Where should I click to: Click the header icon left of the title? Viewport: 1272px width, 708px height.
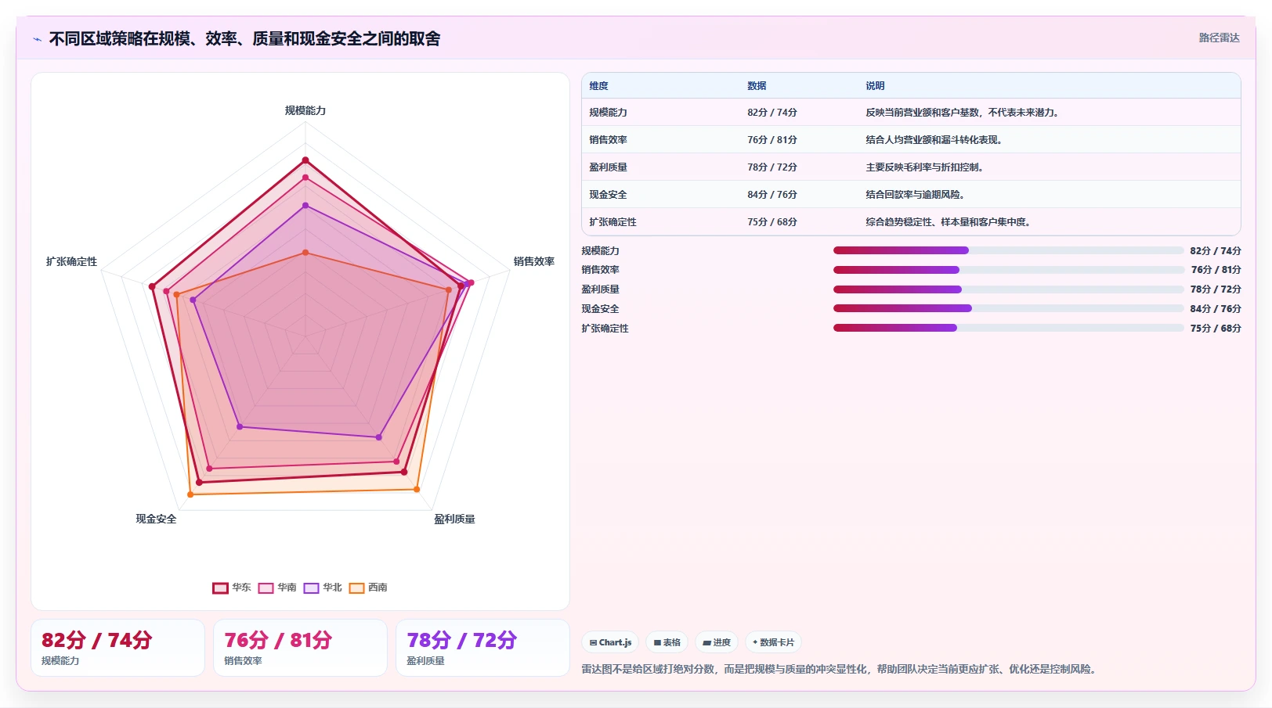coord(37,39)
